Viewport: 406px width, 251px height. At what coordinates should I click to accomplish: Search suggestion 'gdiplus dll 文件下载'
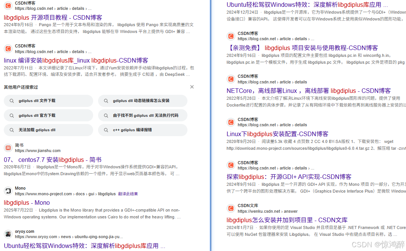coord(48,101)
